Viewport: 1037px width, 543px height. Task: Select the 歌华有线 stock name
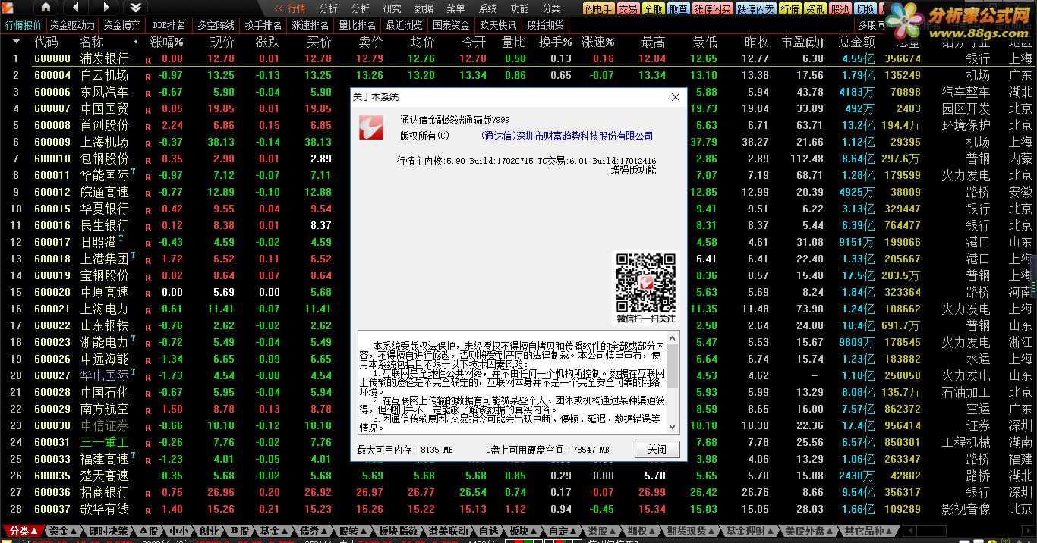coord(105,509)
